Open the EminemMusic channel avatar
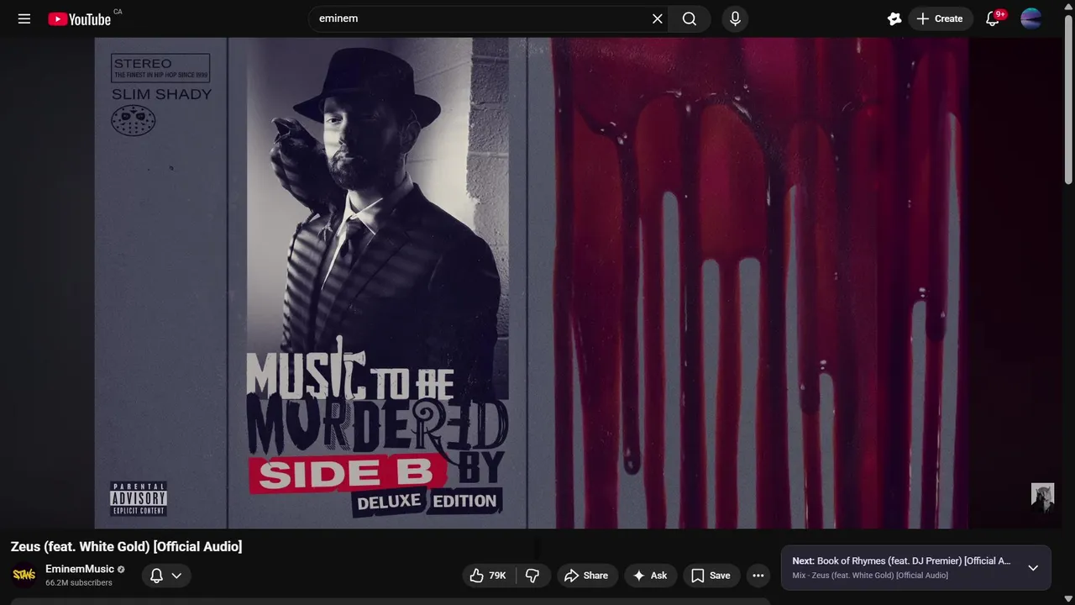The width and height of the screenshot is (1075, 605). pos(24,576)
